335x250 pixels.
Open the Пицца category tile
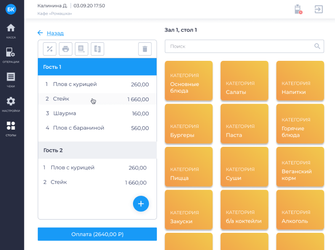click(189, 167)
